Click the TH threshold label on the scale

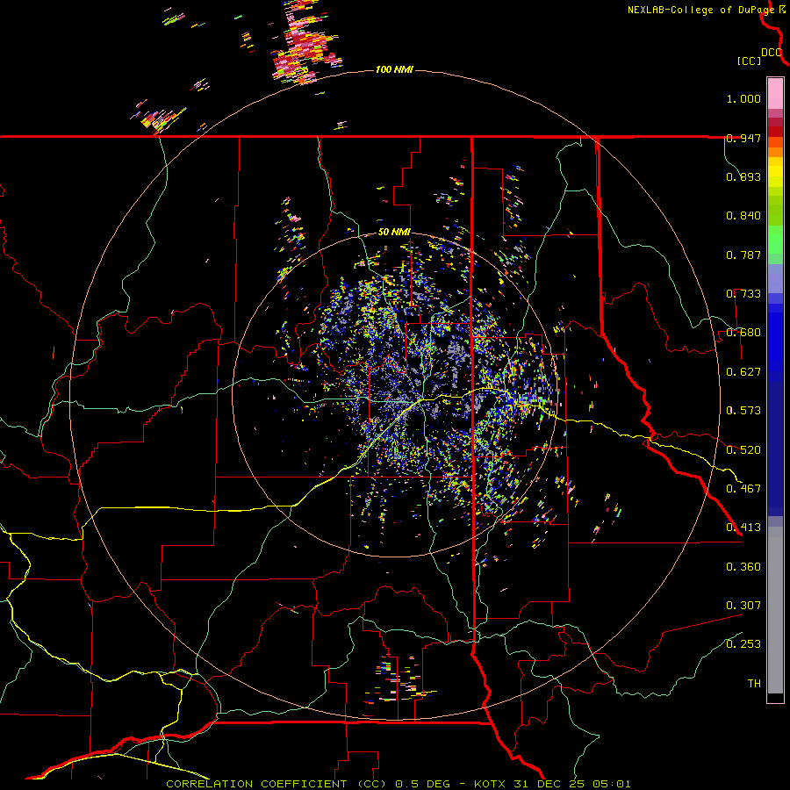pos(754,683)
